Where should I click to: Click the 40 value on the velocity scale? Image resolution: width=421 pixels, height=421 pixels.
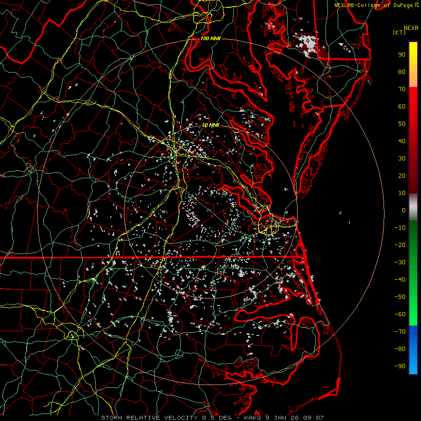coord(402,141)
